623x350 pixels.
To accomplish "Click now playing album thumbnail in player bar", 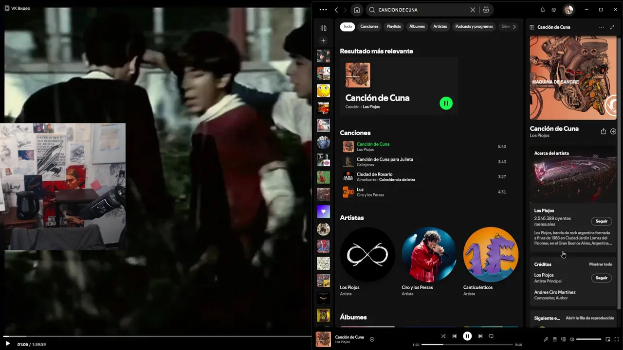I will (x=323, y=339).
